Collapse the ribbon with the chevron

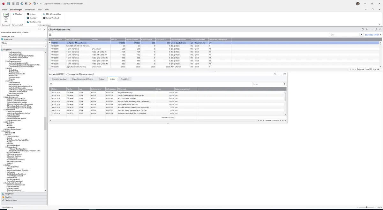click(x=379, y=24)
